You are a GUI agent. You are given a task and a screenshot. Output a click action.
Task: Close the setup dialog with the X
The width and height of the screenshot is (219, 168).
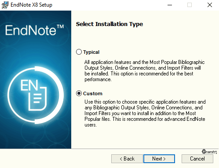pos(210,5)
